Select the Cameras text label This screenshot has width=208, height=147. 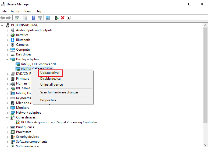point(22,45)
